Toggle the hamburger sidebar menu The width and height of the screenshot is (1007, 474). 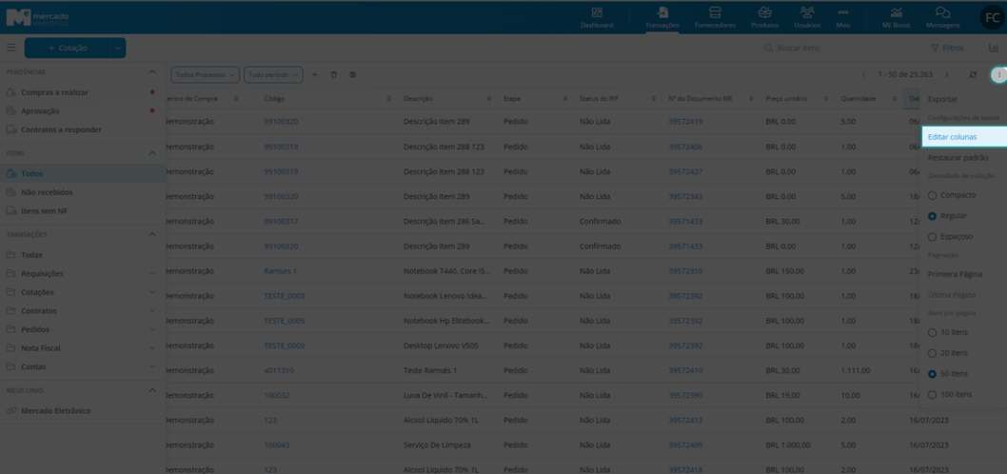pos(10,48)
